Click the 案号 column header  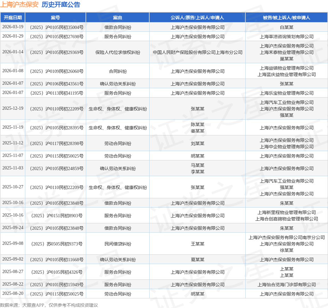[x=55, y=18]
